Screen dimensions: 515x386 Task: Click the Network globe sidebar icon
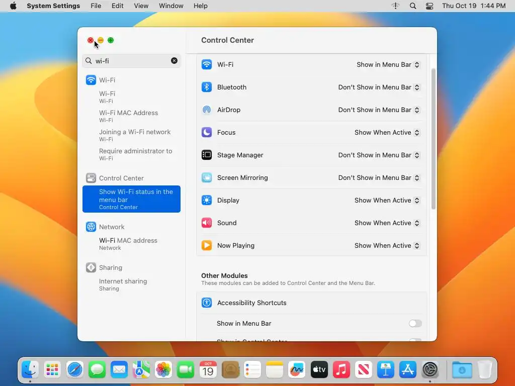[x=91, y=227]
